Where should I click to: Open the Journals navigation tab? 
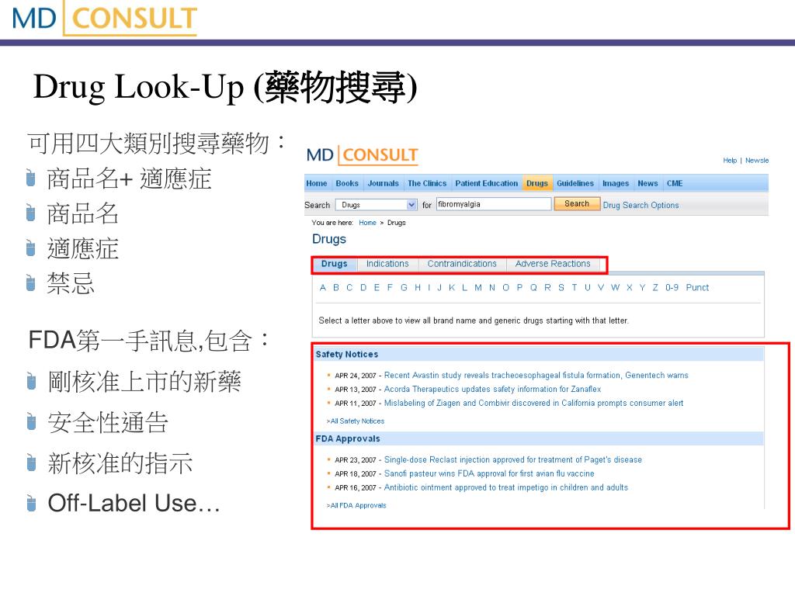tap(384, 183)
